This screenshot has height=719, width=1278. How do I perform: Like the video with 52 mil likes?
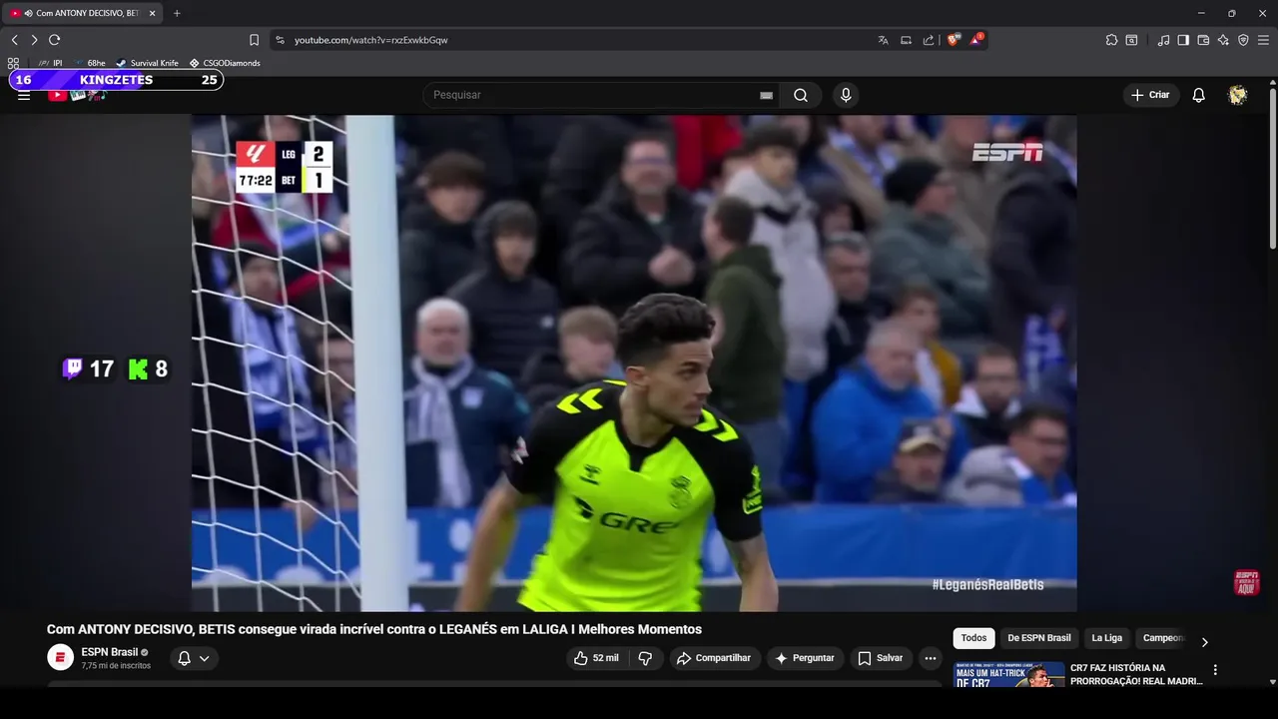pyautogui.click(x=596, y=658)
